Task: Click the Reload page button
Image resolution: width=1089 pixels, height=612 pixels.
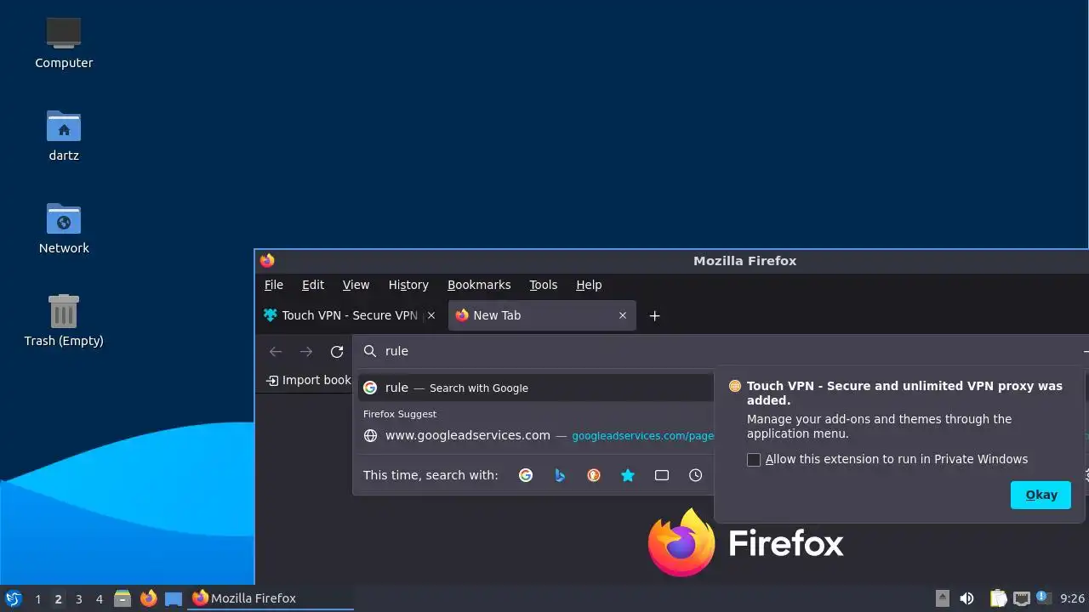Action: click(337, 351)
